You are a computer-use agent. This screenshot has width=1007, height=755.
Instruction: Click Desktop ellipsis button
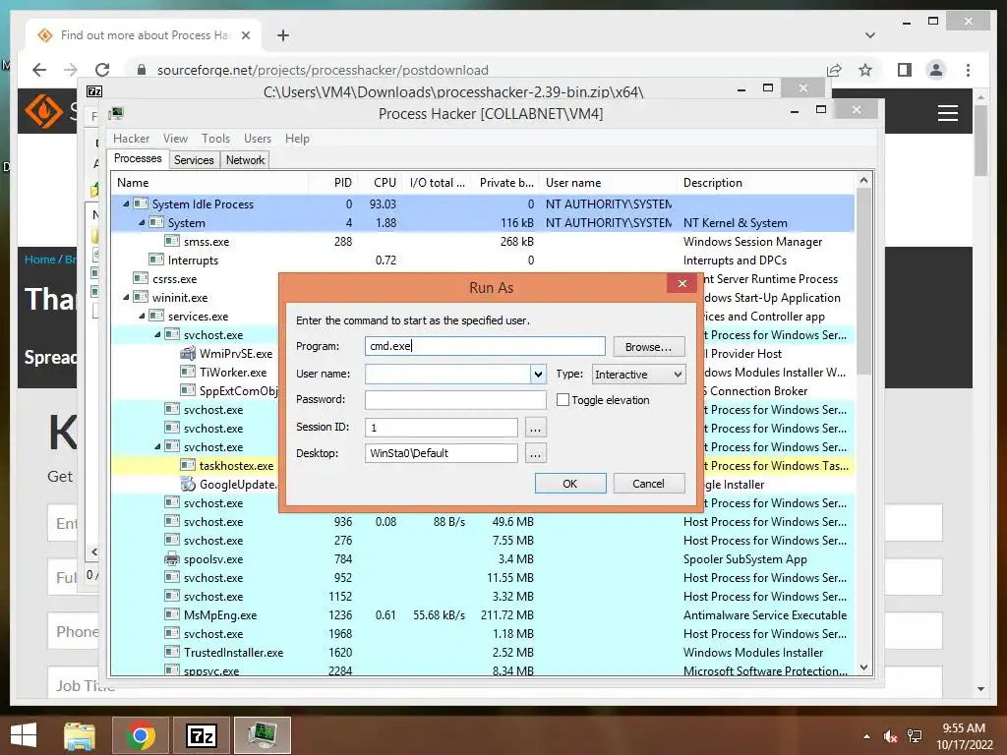(x=536, y=453)
